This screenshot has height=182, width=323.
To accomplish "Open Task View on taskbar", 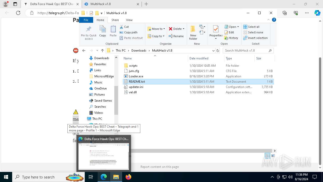I will [91, 177].
